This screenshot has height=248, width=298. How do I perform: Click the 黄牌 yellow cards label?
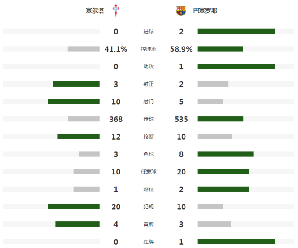point(148,224)
